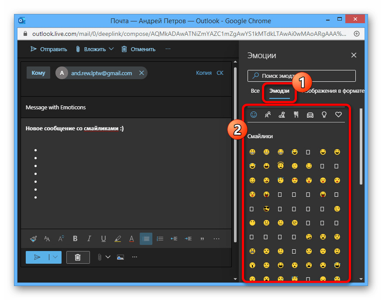Select the lightbulb objects emoji category

coord(324,115)
